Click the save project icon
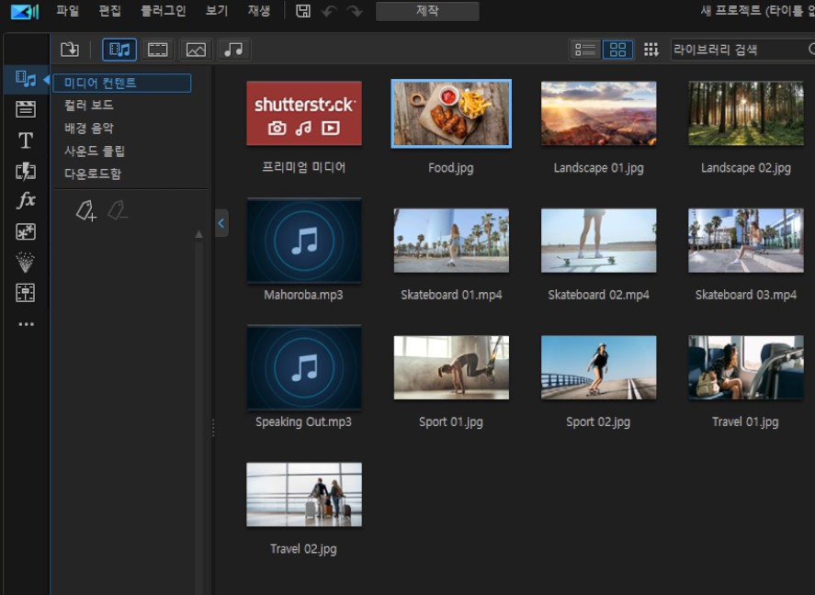The width and height of the screenshot is (815, 595). tap(303, 11)
